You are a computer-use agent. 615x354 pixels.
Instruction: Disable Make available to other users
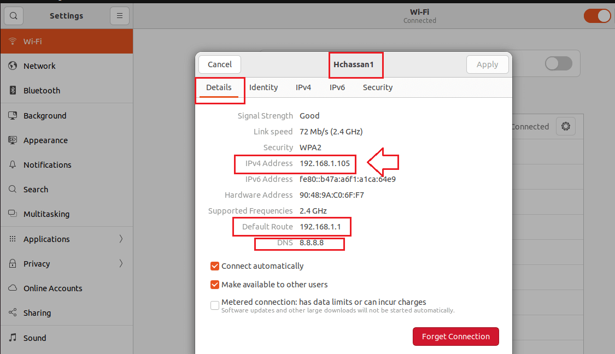pyautogui.click(x=215, y=285)
